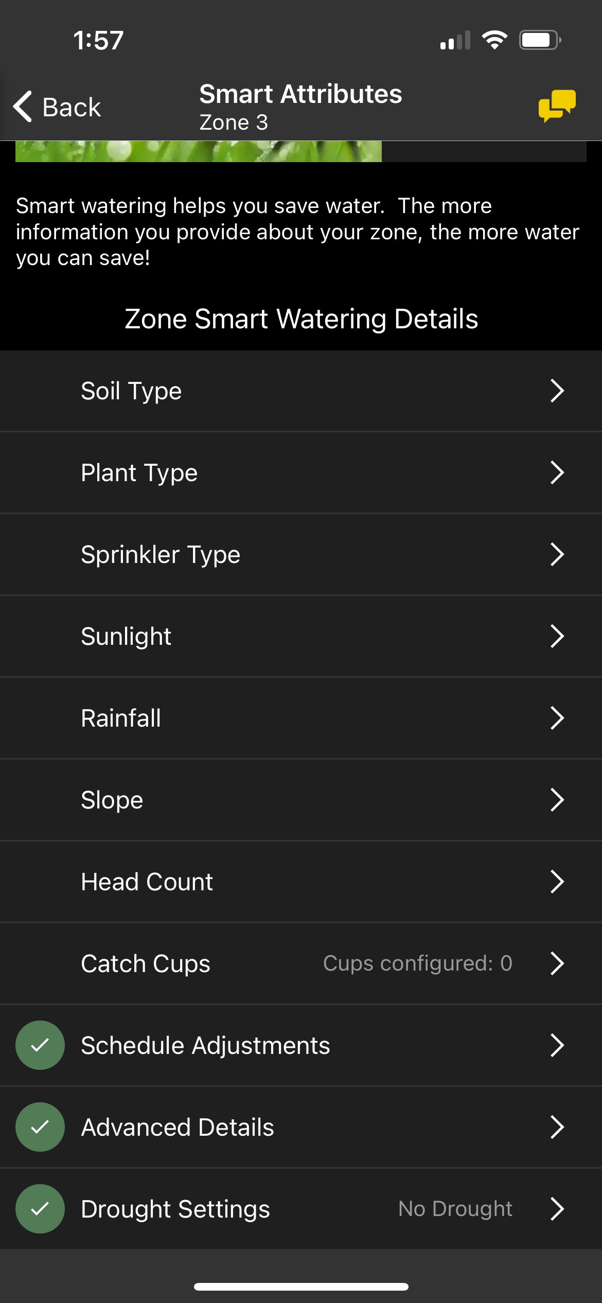Tap the Cups configured: 0 value
Viewport: 602px width, 1303px height.
coord(417,963)
